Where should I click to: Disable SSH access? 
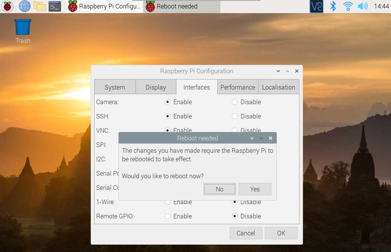[x=234, y=116]
